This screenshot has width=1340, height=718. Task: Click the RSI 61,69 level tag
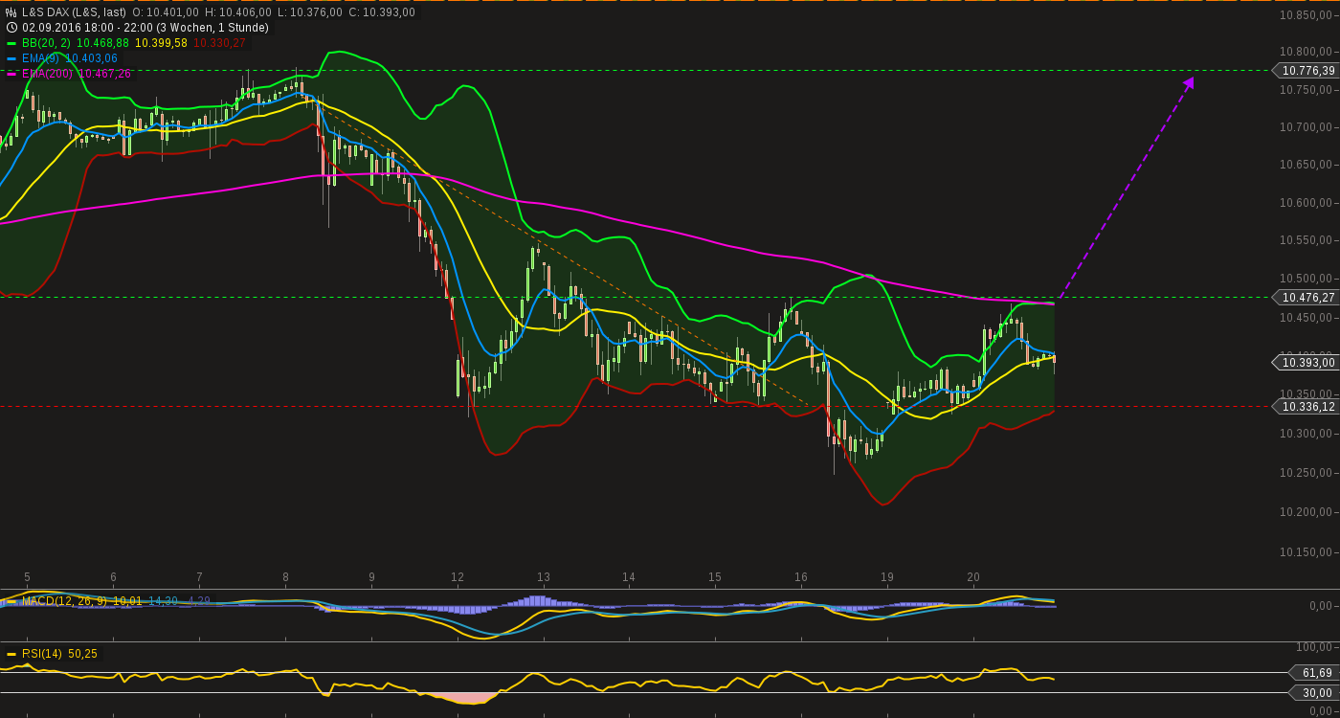1316,673
